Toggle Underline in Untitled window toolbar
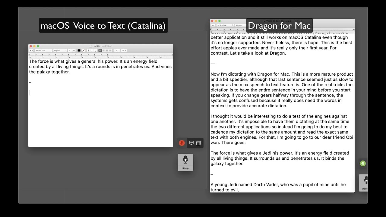 (x=95, y=50)
